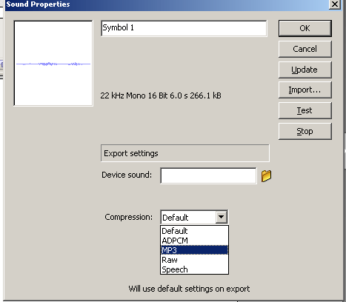Viewport: 346px width, 302px height.
Task: Choose Speech compression option
Action: [x=194, y=269]
